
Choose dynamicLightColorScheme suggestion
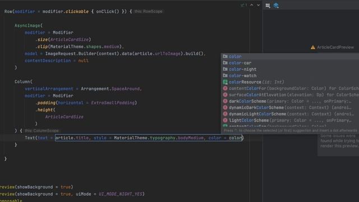[290, 114]
